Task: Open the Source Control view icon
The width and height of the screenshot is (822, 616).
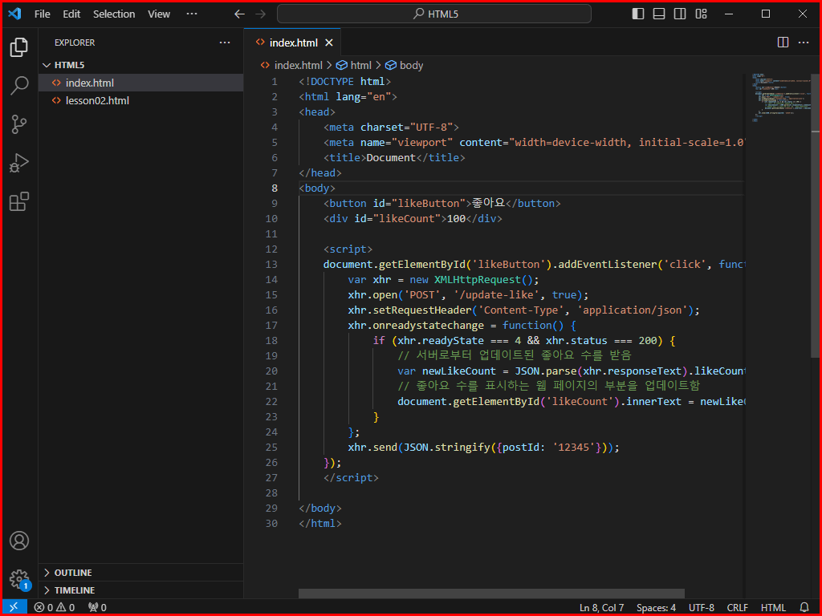Action: pyautogui.click(x=19, y=124)
